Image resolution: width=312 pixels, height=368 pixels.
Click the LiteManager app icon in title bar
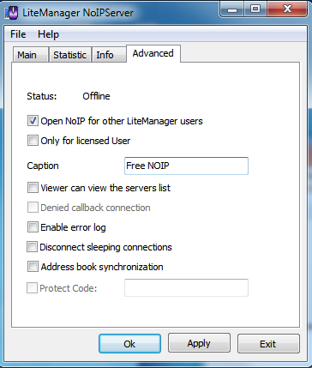click(x=11, y=13)
